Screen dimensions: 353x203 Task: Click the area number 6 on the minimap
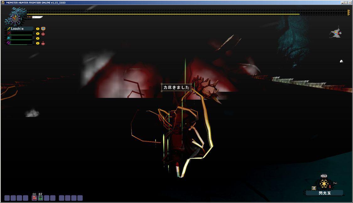tap(340, 33)
